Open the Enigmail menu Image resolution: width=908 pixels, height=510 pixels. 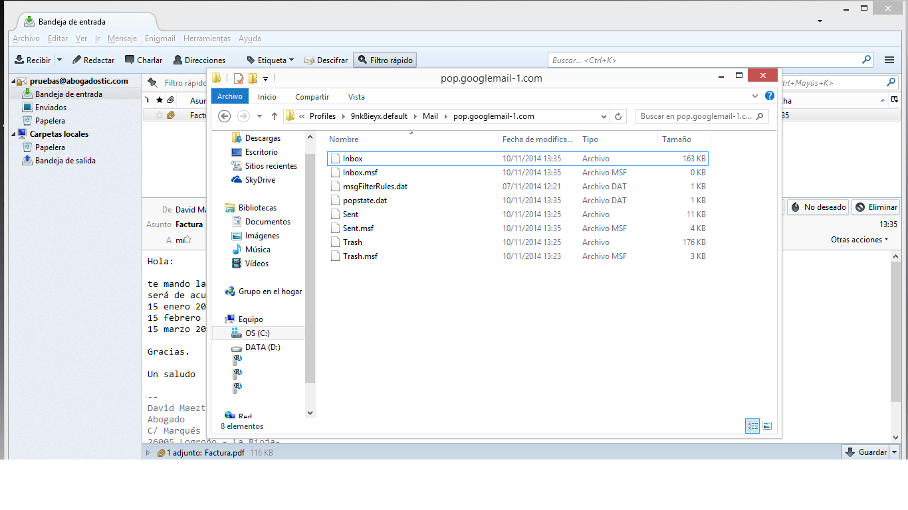pyautogui.click(x=160, y=39)
